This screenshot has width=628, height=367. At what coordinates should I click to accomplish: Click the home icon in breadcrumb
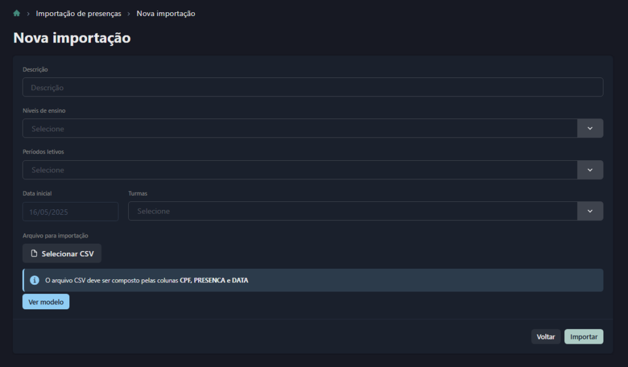coord(17,14)
